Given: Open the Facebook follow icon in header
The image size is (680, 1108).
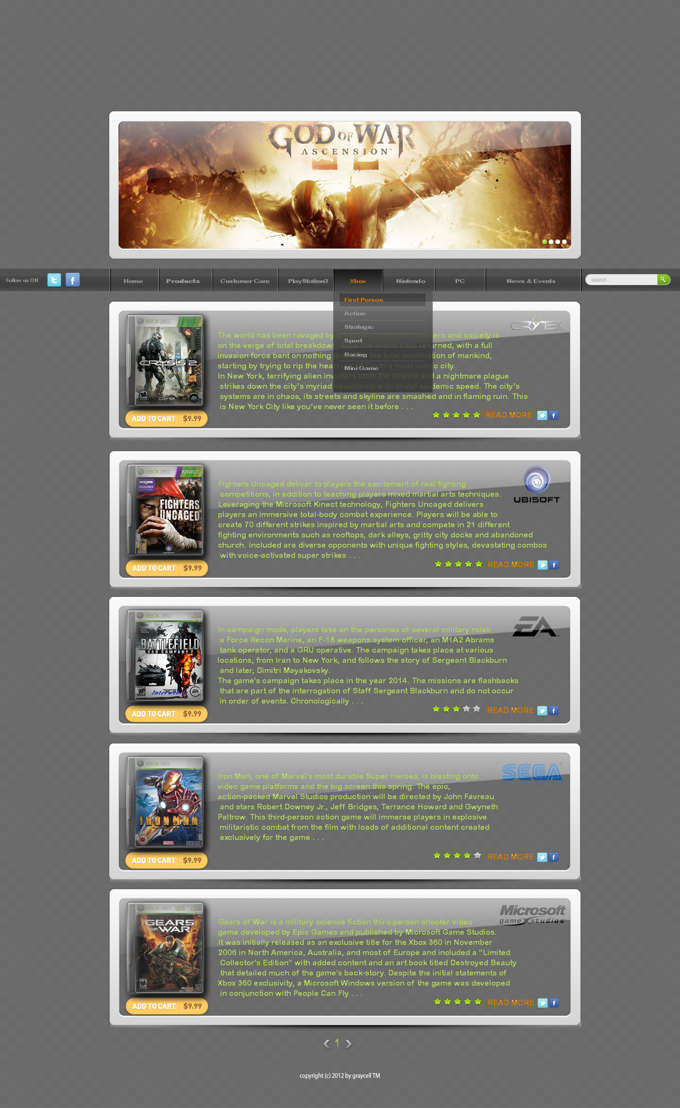Looking at the screenshot, I should [x=72, y=280].
